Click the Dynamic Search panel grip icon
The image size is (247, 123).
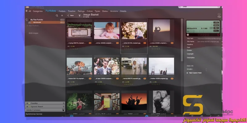coord(64,107)
